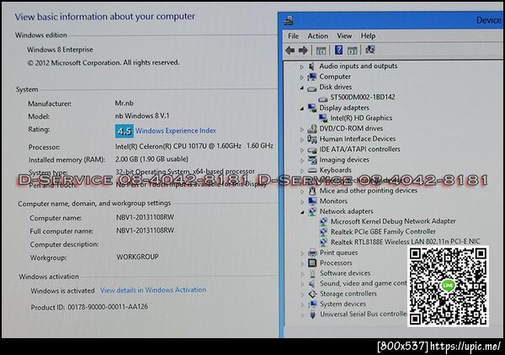505x355 pixels.
Task: Click the Universal Serial Bus controllers icon
Action: pos(312,315)
